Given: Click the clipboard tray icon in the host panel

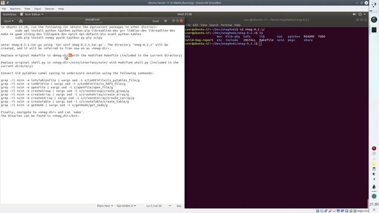Looking at the screenshot, I should click(374, 169).
